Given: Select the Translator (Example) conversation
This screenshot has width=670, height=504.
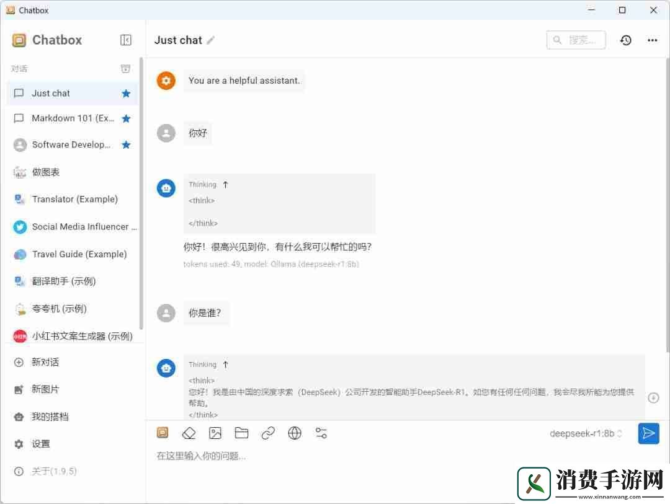Looking at the screenshot, I should pyautogui.click(x=74, y=199).
